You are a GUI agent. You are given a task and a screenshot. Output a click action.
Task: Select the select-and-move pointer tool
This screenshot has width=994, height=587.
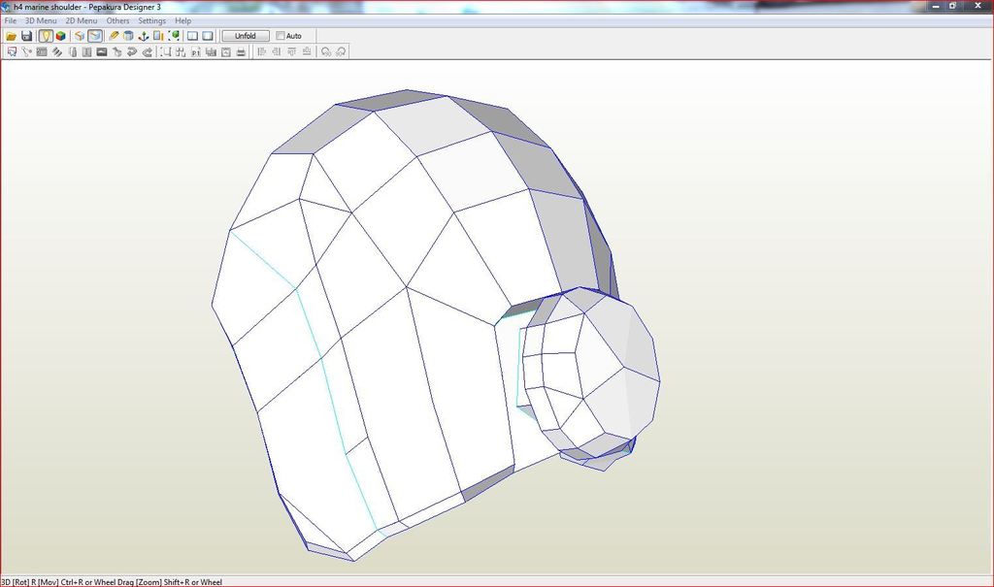click(x=12, y=52)
